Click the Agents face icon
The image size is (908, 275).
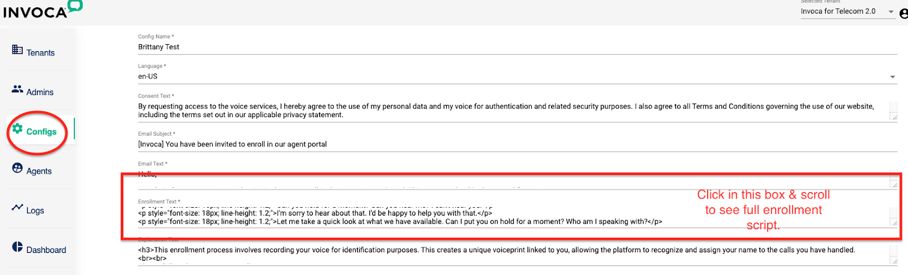click(18, 168)
